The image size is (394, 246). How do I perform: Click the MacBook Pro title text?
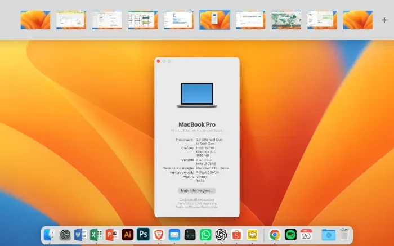tap(197, 124)
